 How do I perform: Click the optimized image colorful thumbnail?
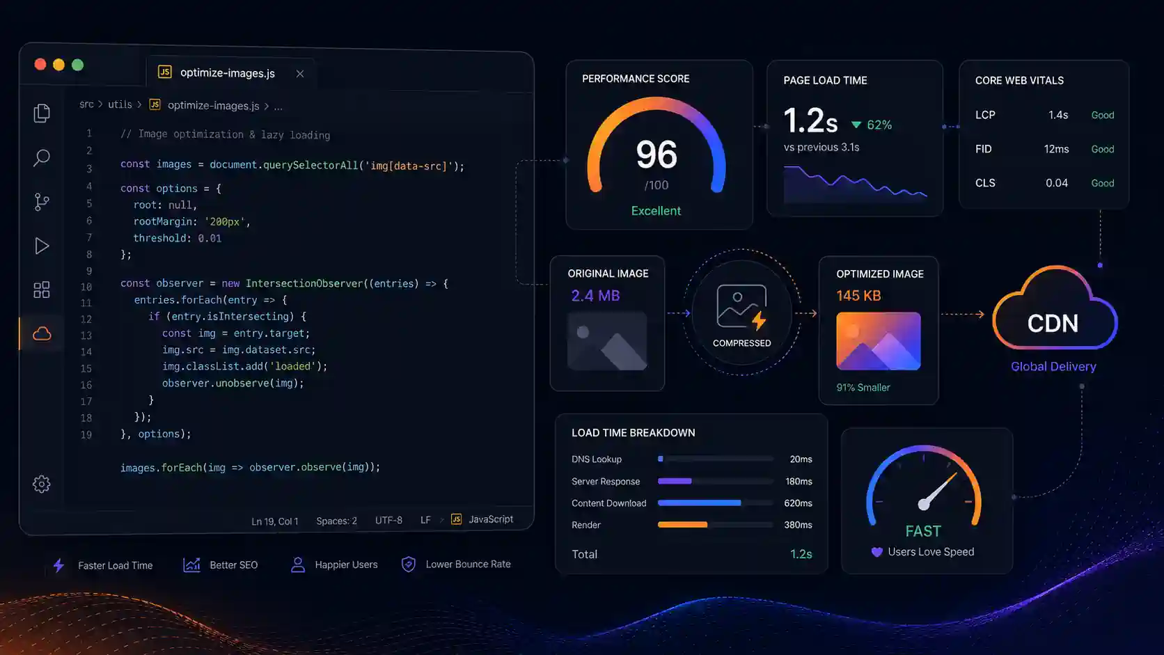[879, 341]
